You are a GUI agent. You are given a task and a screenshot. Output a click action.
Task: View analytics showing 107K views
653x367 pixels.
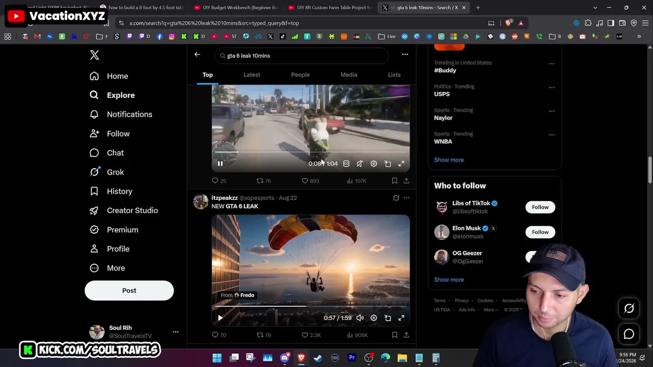pos(357,181)
